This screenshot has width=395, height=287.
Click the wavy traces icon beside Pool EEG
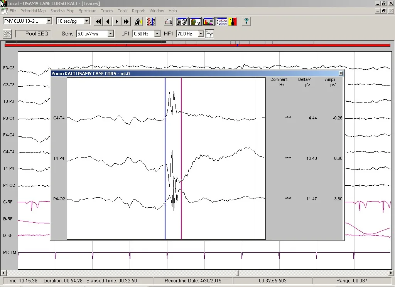[x=7, y=34]
